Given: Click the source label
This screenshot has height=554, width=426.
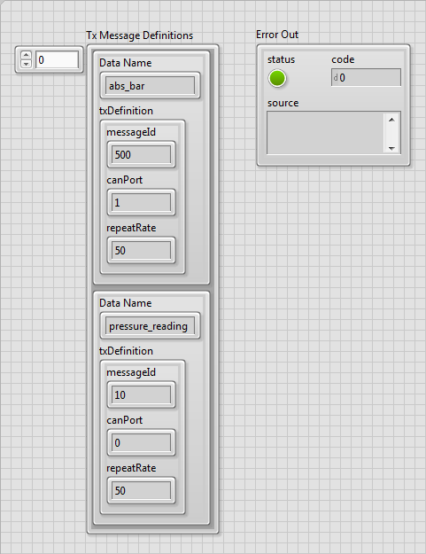Looking at the screenshot, I should [x=283, y=103].
